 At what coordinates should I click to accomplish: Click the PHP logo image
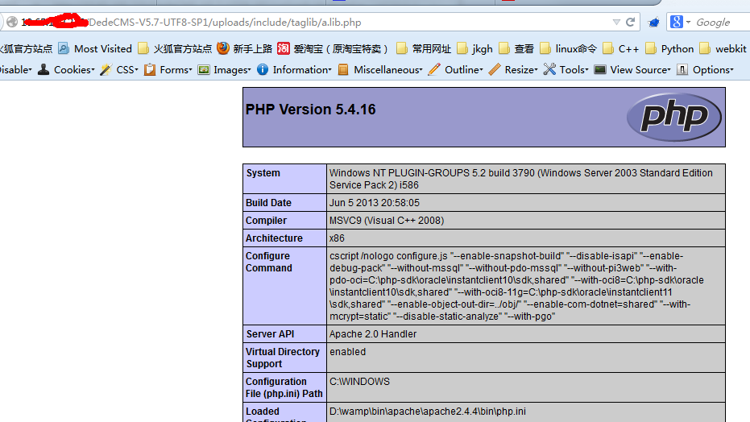pos(674,117)
